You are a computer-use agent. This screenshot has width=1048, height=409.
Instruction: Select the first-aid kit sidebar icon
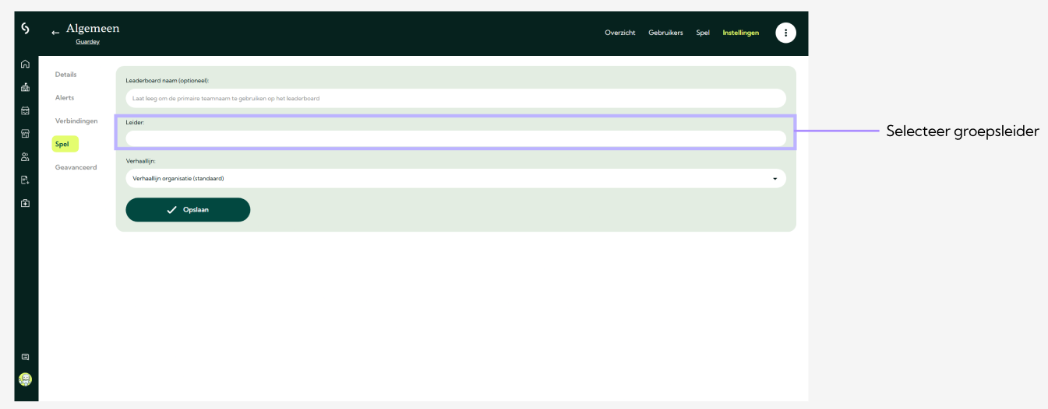pos(25,203)
